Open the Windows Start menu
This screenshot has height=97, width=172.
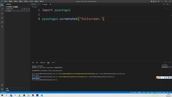point(2,95)
